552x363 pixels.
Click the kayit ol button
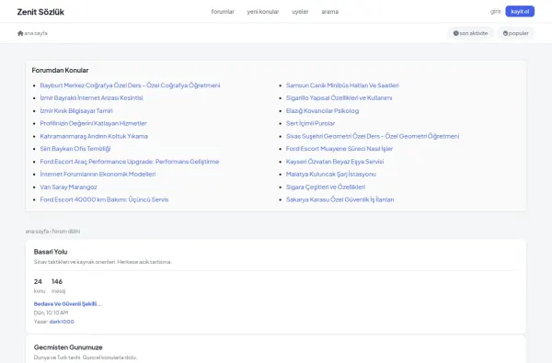520,11
